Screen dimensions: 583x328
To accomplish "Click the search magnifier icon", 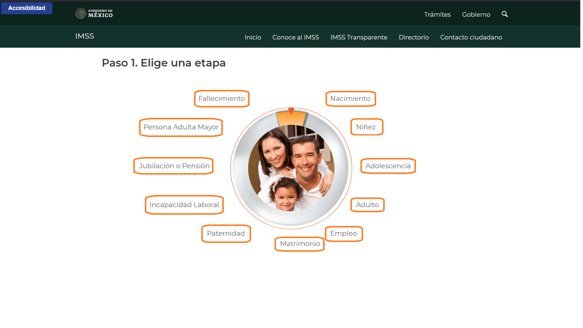I will (x=504, y=14).
